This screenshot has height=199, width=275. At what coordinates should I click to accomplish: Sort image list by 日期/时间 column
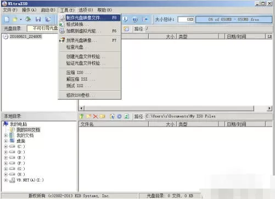(x=245, y=37)
